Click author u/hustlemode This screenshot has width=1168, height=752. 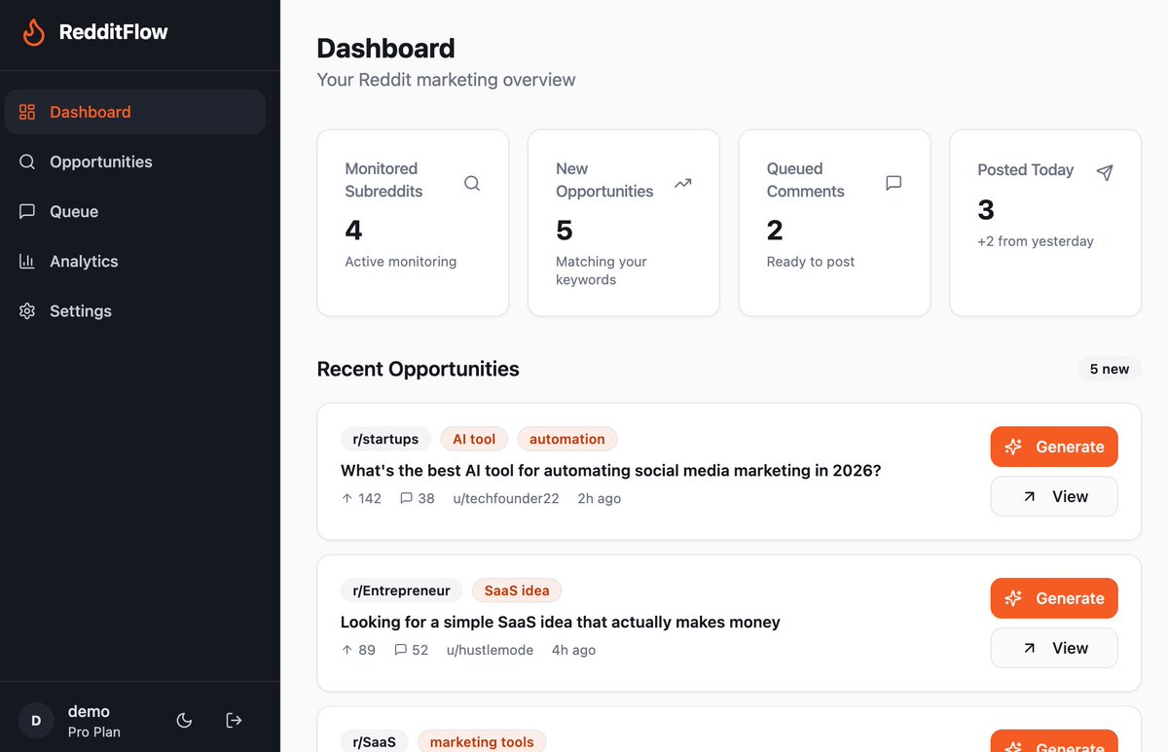point(490,650)
